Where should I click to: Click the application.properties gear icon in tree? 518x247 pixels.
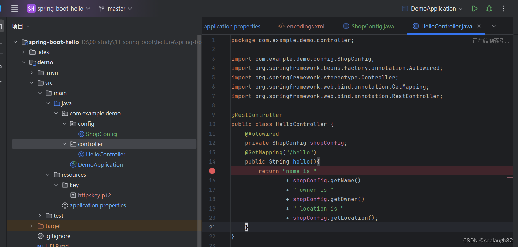tap(65, 205)
